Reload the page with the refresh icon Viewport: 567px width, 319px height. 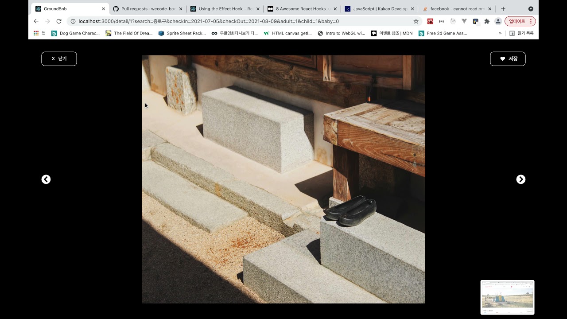coord(59,21)
